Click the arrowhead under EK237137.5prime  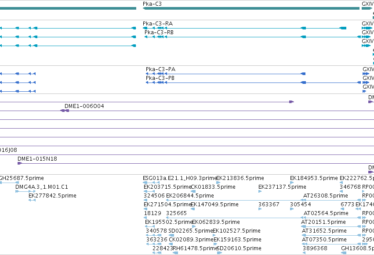(x=260, y=191)
